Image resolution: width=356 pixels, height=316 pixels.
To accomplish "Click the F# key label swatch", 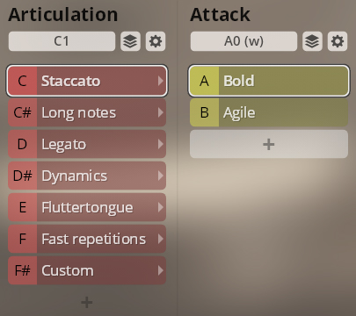I will (x=23, y=270).
